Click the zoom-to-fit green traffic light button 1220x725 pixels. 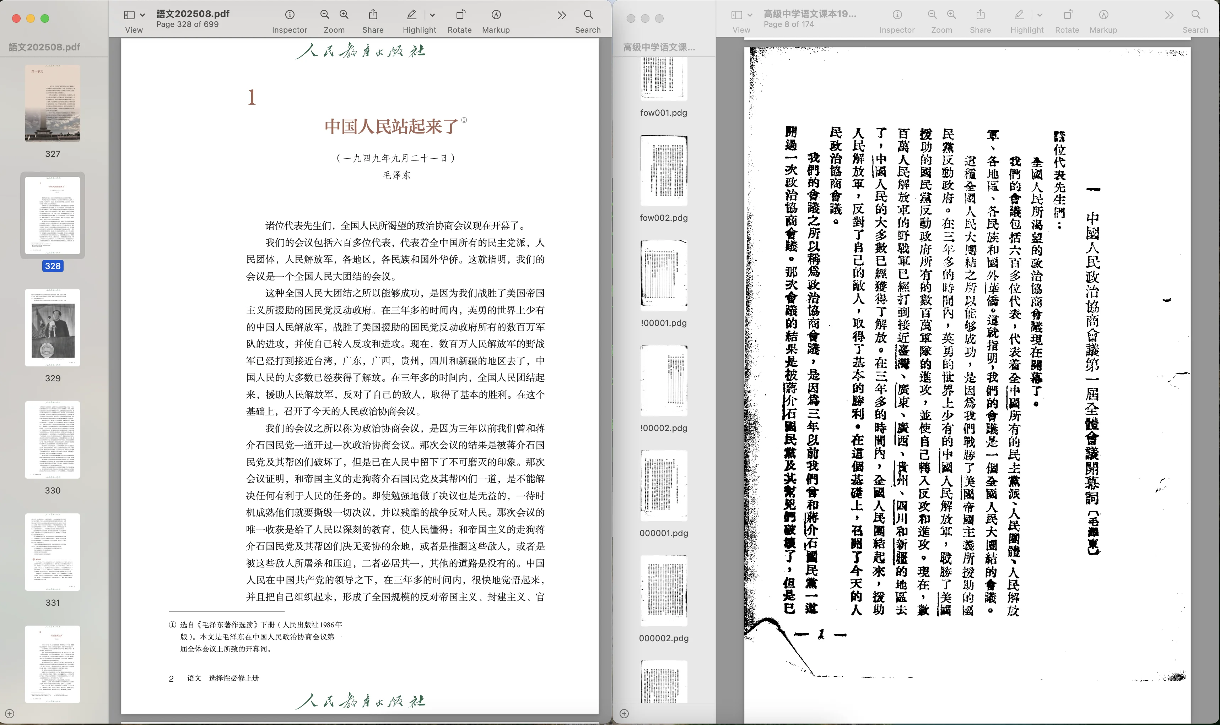(x=44, y=18)
